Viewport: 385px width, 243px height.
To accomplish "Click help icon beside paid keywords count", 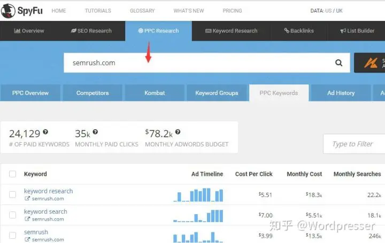I will coord(45,132).
